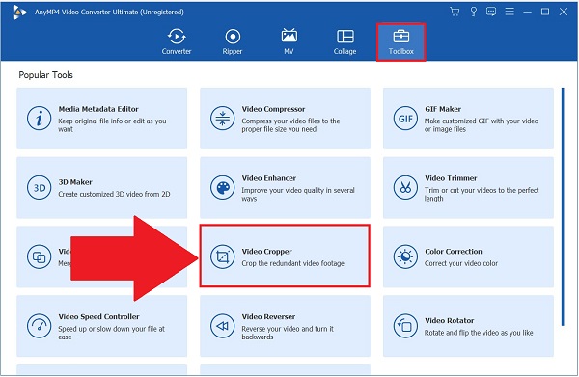Click the Popular Tools heading
Image resolution: width=579 pixels, height=377 pixels.
click(x=45, y=75)
